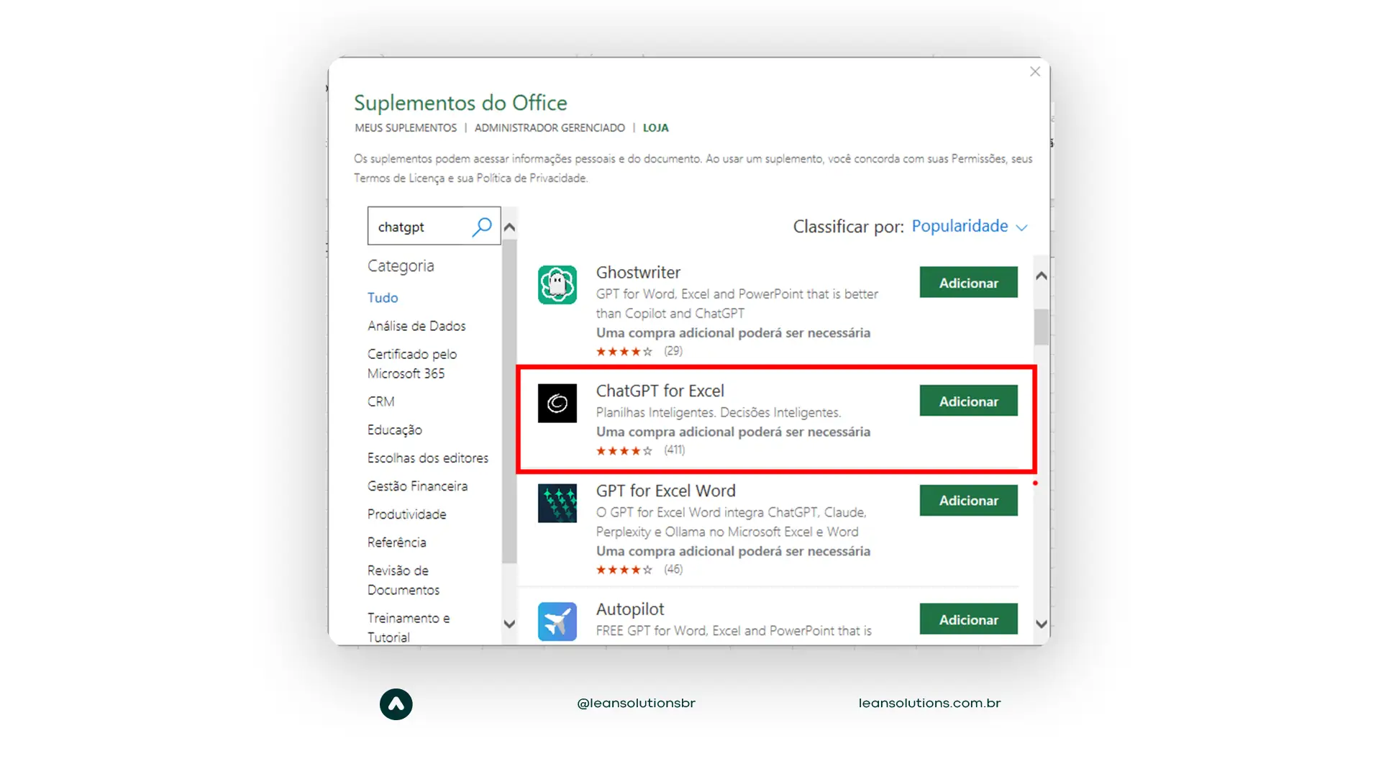Open Administrador Gerenciado tab

[550, 128]
